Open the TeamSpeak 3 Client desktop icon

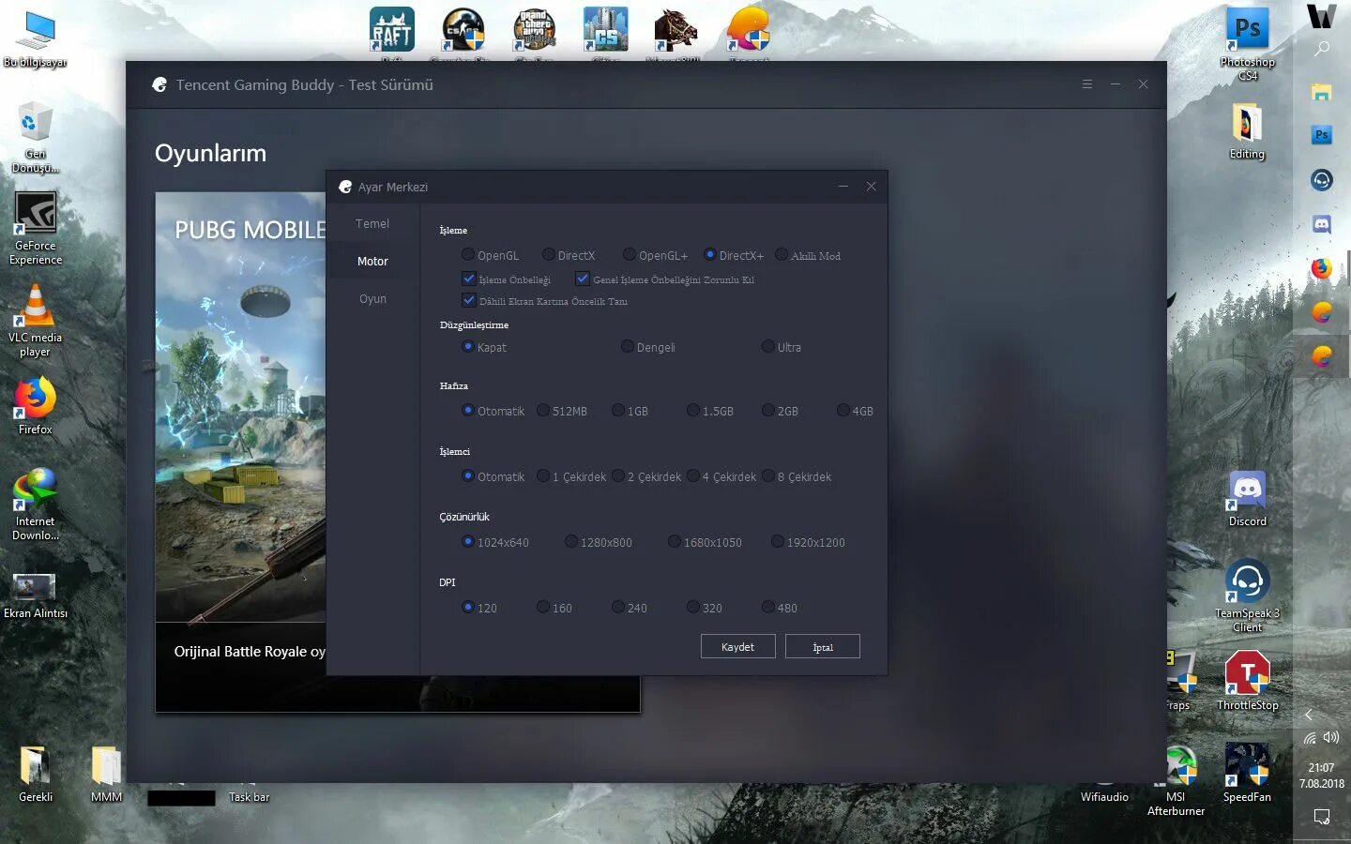[x=1248, y=596]
